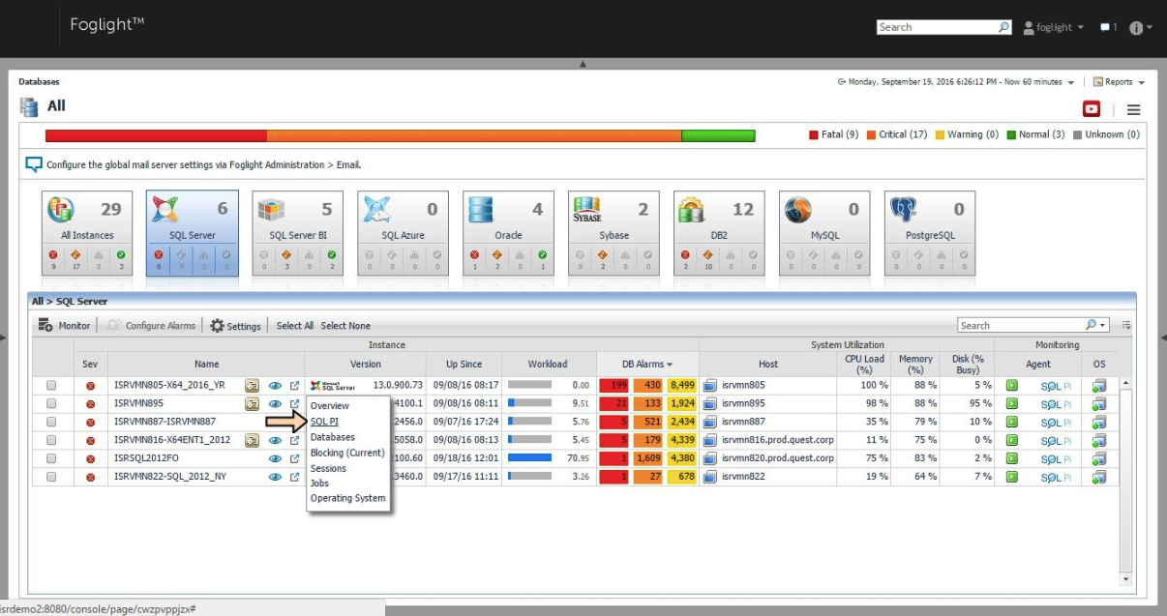
Task: Tick the checkbox for ISRVMN895
Action: 51,403
